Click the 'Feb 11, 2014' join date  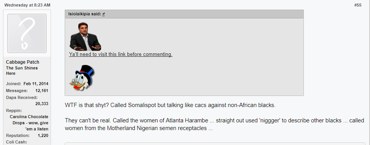pyautogui.click(x=36, y=84)
